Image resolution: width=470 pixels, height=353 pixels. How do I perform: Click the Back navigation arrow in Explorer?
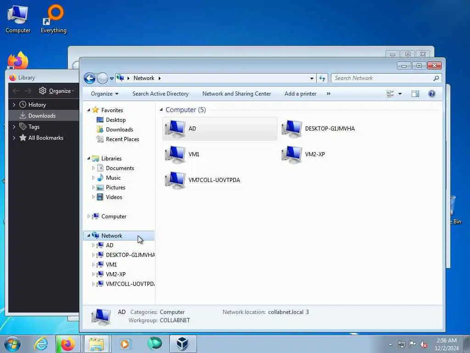(90, 78)
